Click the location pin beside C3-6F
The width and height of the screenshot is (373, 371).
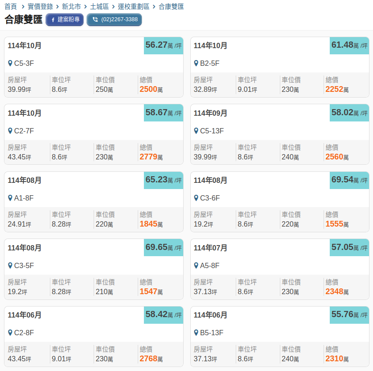click(196, 198)
